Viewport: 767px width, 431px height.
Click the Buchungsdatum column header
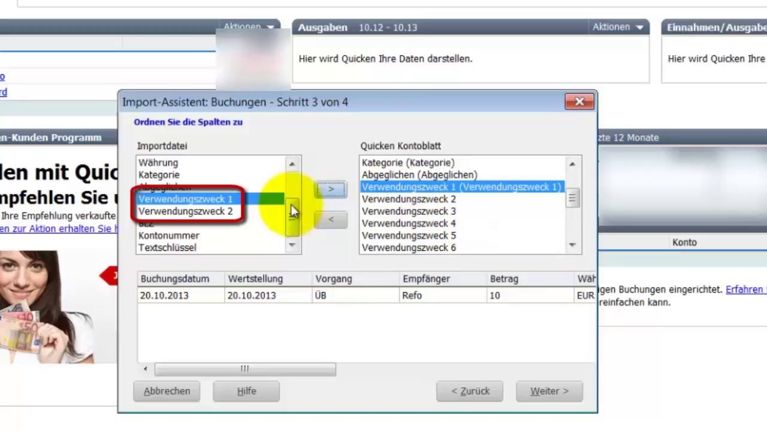[181, 279]
